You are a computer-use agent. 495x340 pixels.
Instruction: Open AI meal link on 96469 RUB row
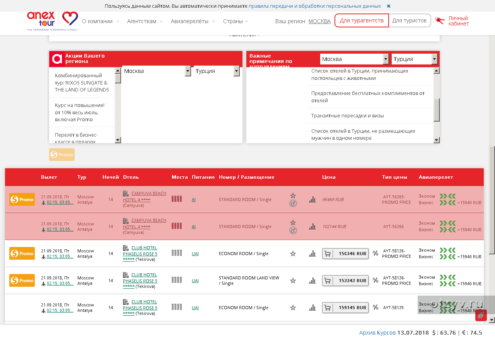pyautogui.click(x=194, y=200)
